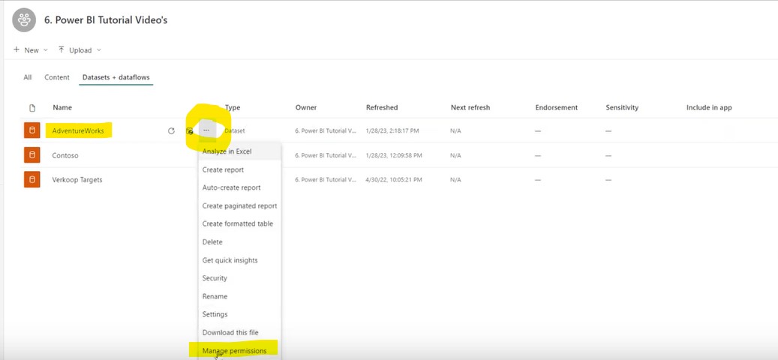The height and width of the screenshot is (360, 778).
Task: Open the Verkoop Targets dataset
Action: (77, 180)
